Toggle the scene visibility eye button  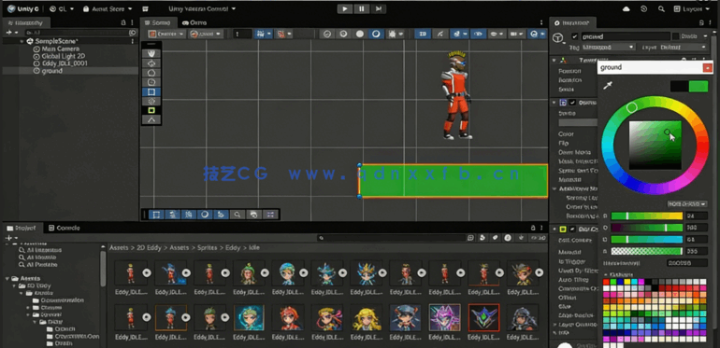pyautogui.click(x=479, y=34)
